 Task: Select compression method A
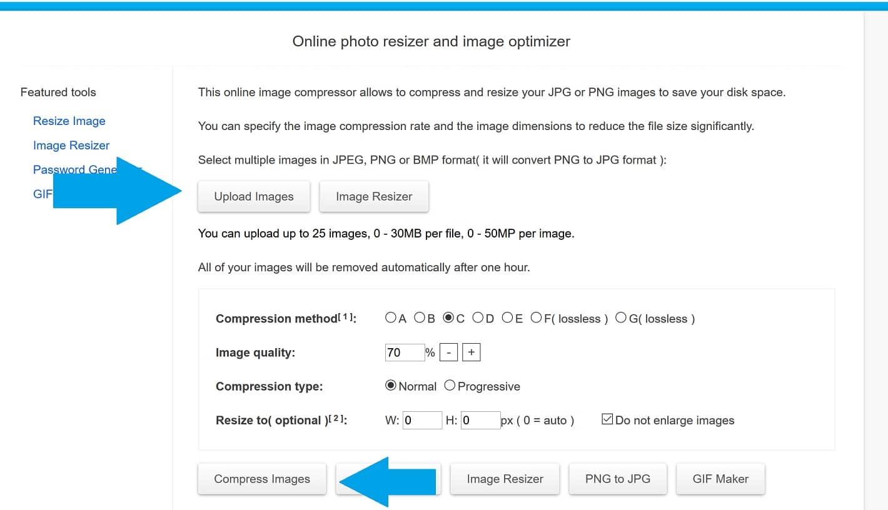click(390, 317)
